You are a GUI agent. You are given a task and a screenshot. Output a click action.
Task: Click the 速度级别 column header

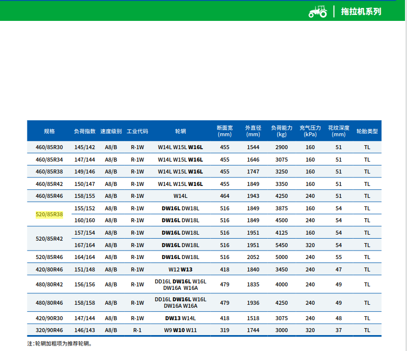[x=111, y=131]
